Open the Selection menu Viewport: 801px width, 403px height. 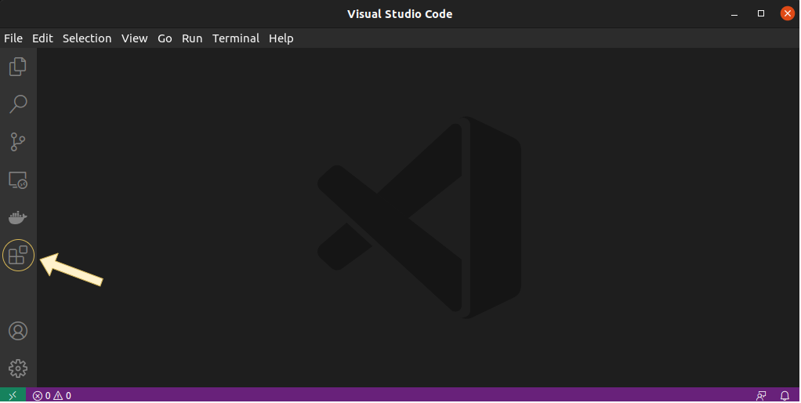click(87, 38)
